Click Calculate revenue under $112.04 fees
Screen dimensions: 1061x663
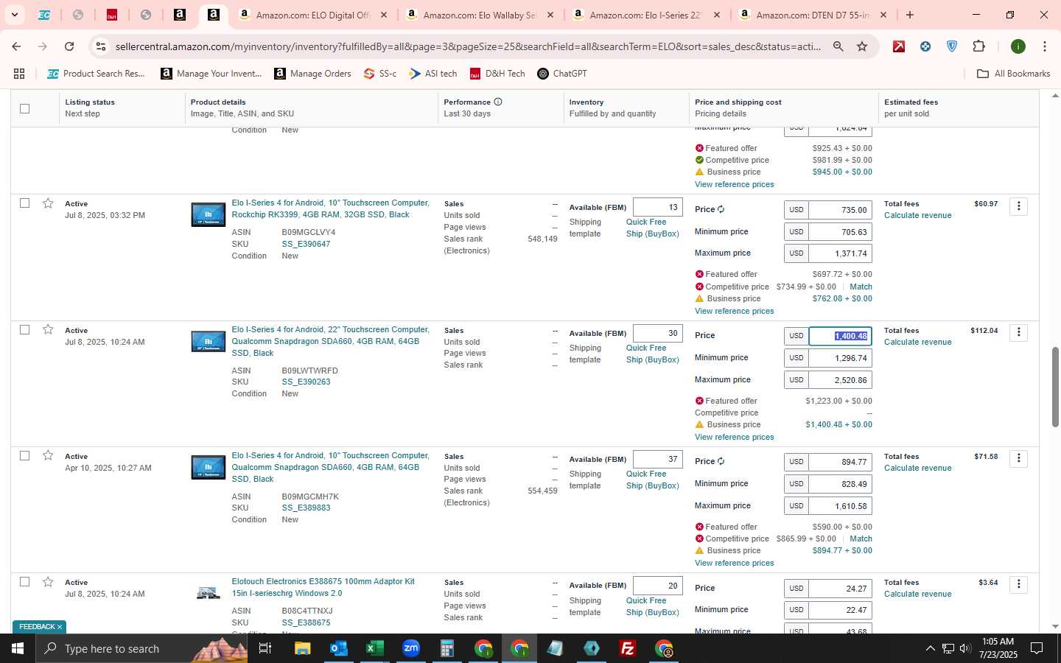coord(917,342)
